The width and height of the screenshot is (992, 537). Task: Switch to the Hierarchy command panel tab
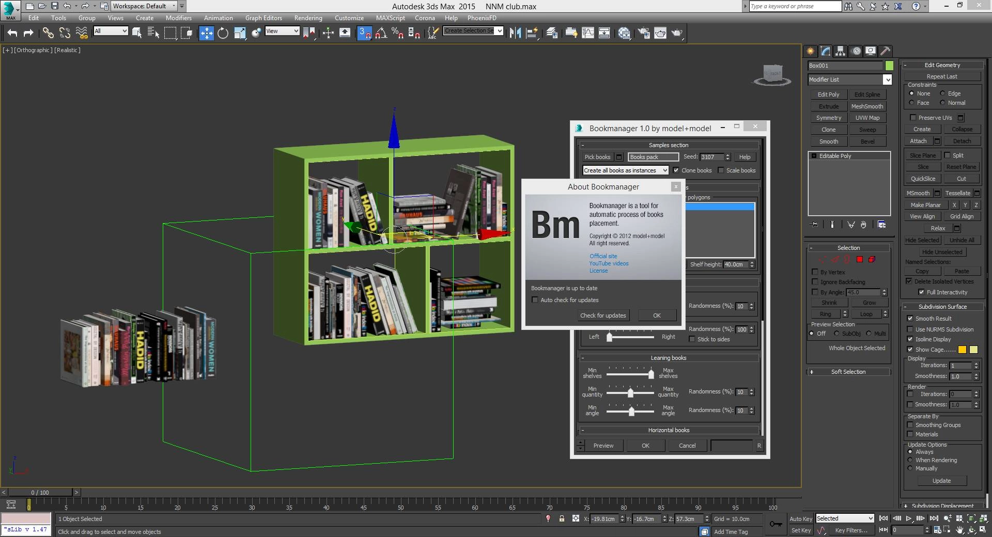[840, 51]
